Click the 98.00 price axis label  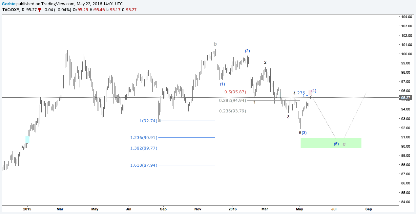(x=406, y=72)
